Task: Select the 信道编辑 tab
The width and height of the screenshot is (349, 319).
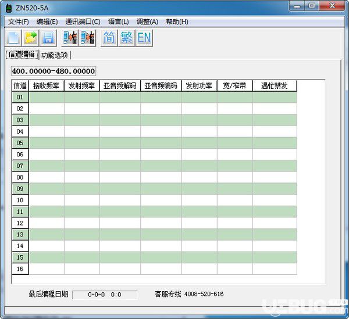Action: click(x=22, y=55)
